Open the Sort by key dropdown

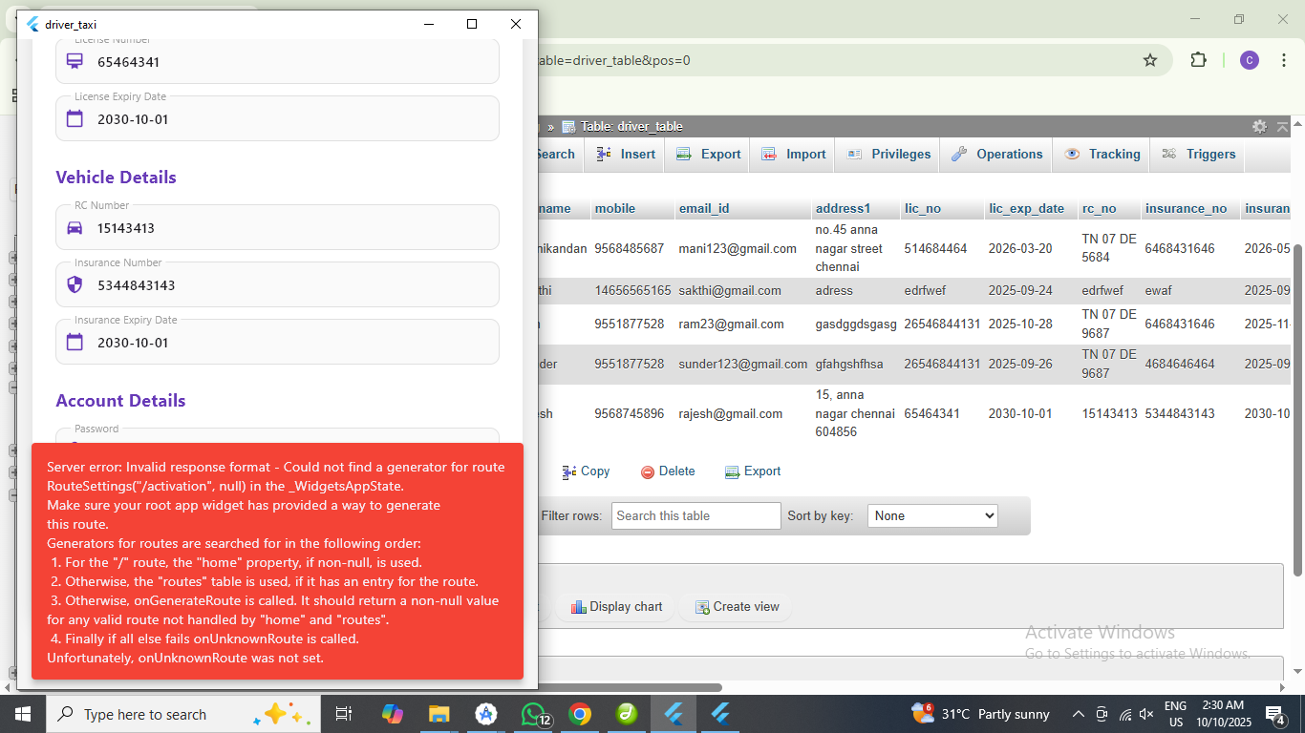pos(931,515)
